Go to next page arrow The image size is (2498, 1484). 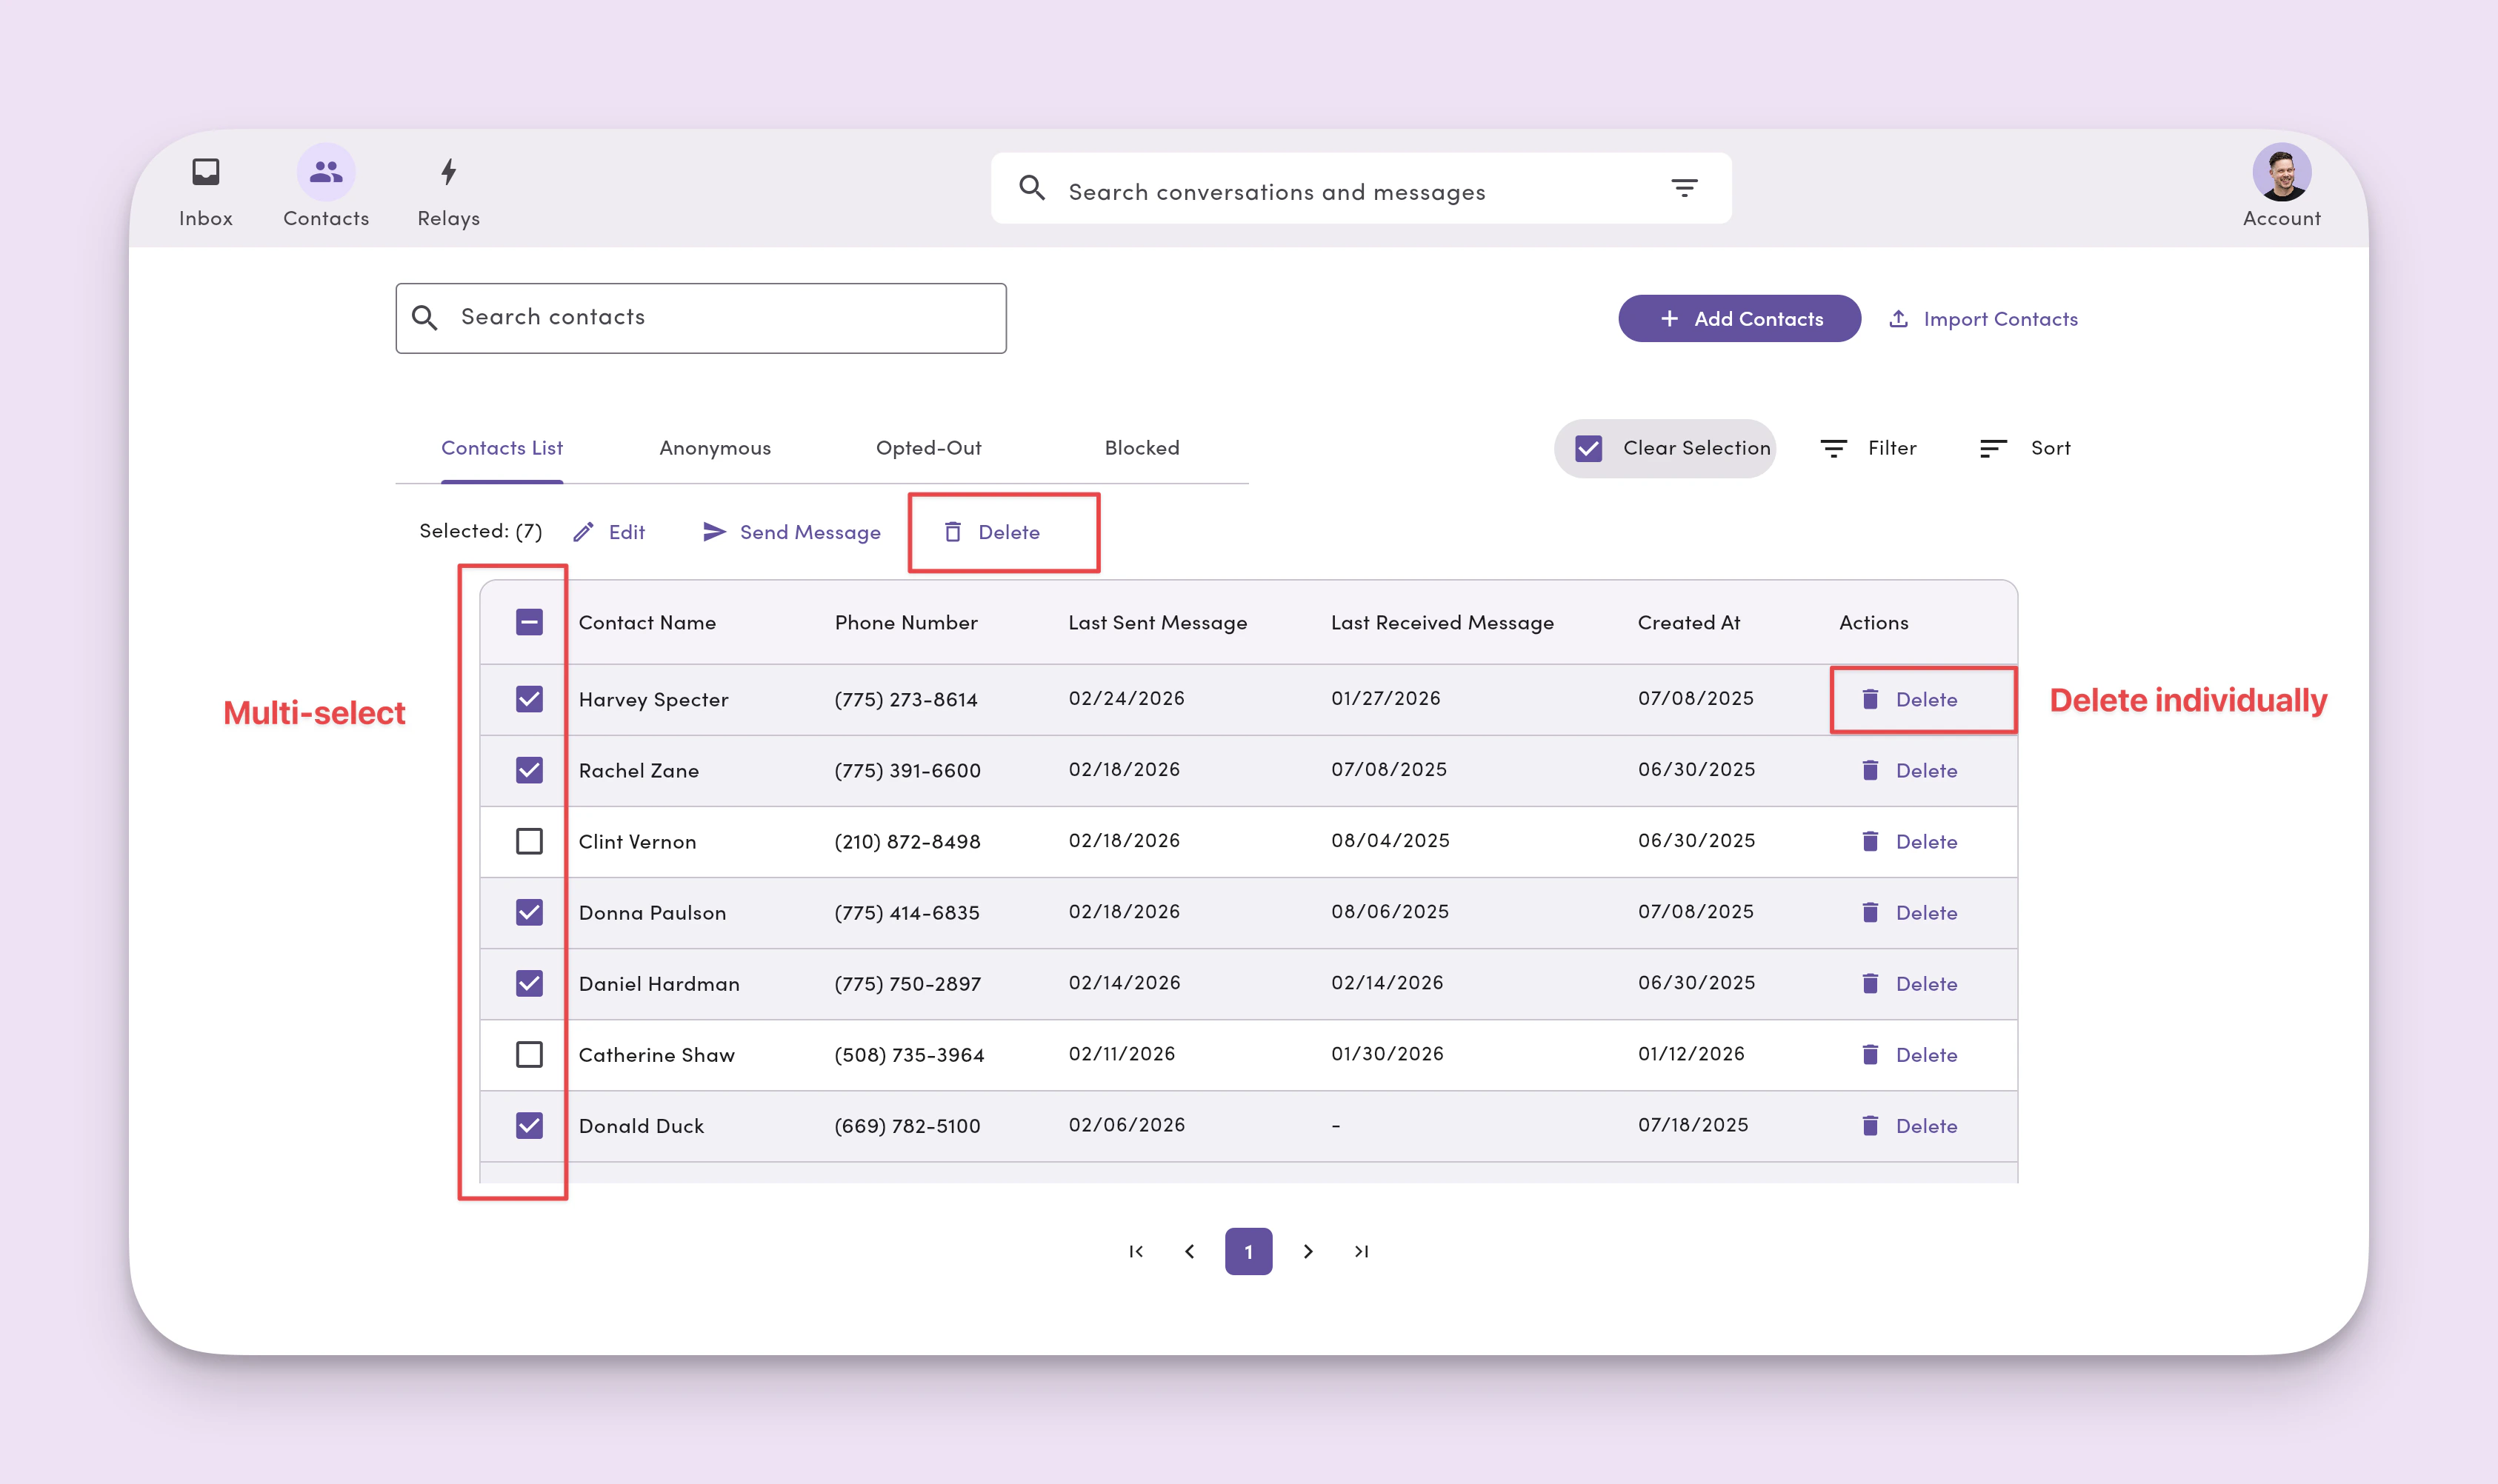click(x=1307, y=1251)
